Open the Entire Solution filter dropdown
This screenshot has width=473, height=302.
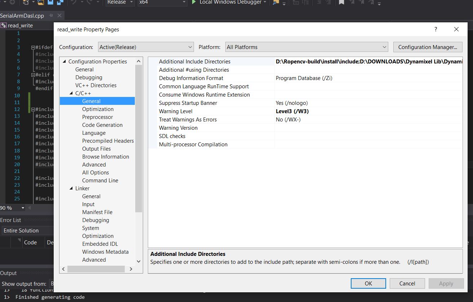[x=27, y=231]
